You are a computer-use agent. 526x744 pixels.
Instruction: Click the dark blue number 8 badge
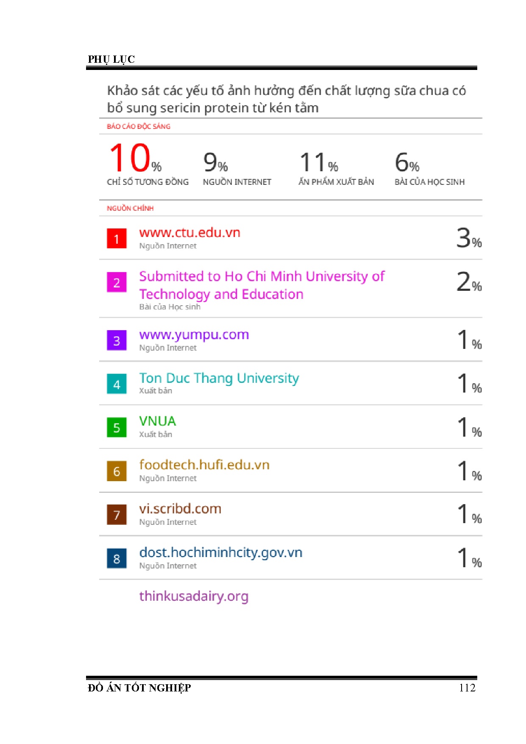coord(117,558)
